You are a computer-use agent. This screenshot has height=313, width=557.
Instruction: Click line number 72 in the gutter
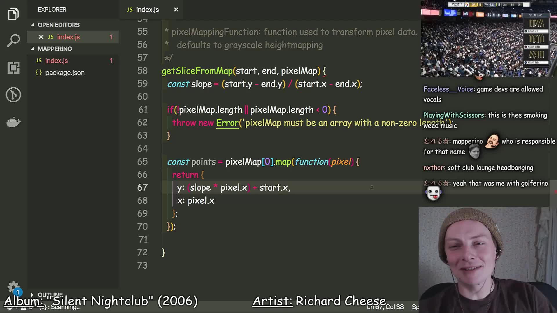(142, 252)
